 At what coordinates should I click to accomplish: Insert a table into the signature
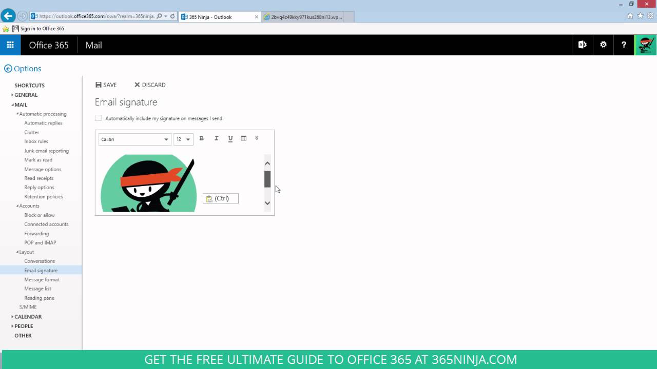(x=243, y=138)
